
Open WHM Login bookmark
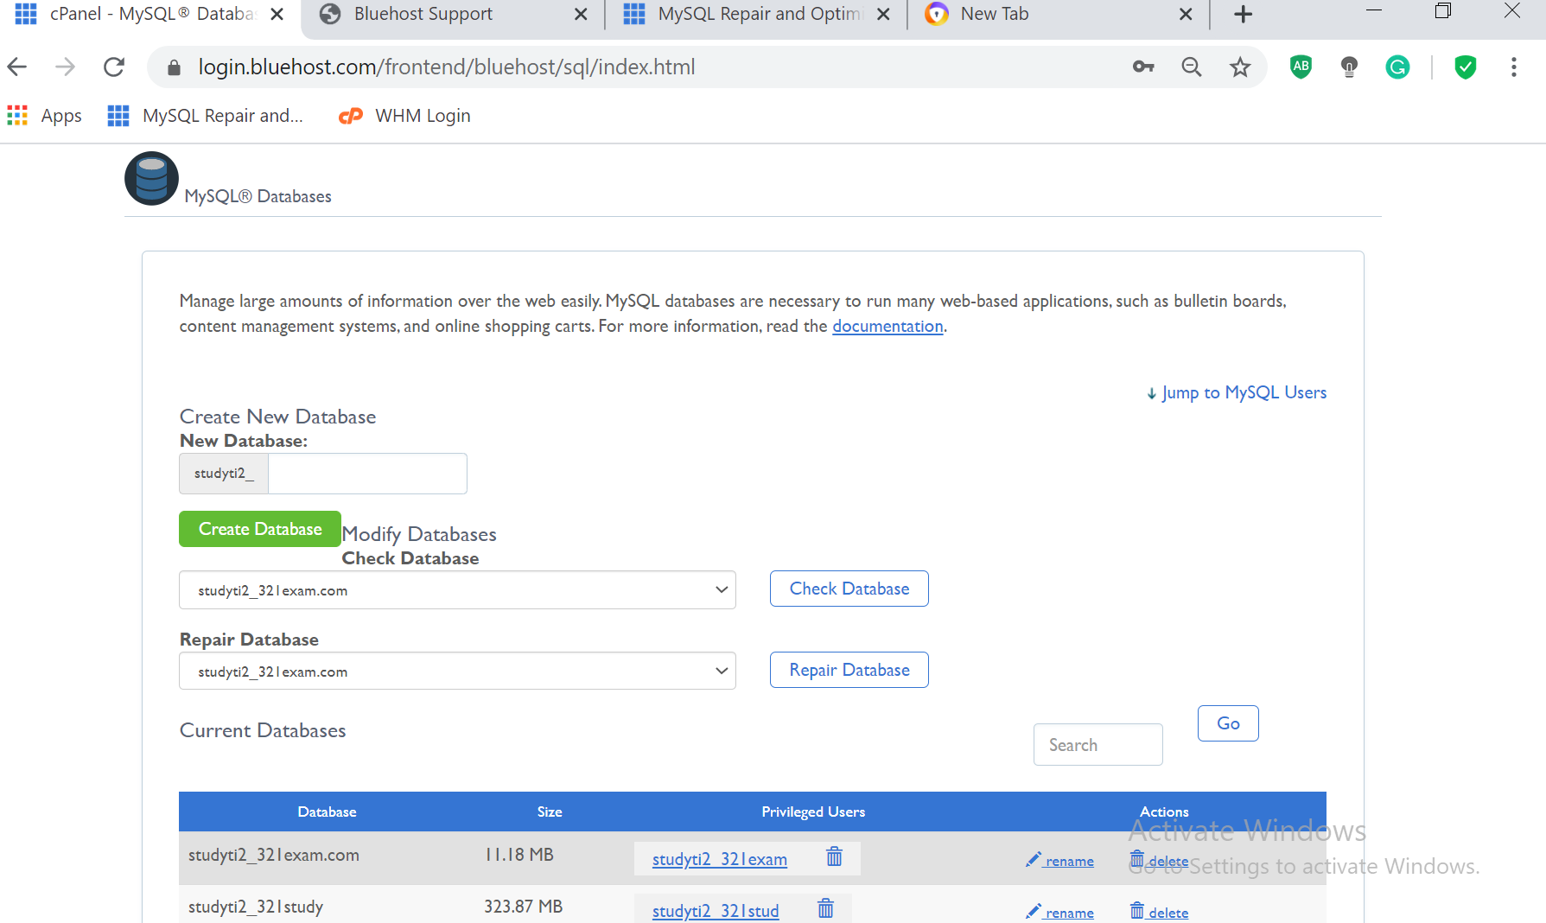coord(405,116)
